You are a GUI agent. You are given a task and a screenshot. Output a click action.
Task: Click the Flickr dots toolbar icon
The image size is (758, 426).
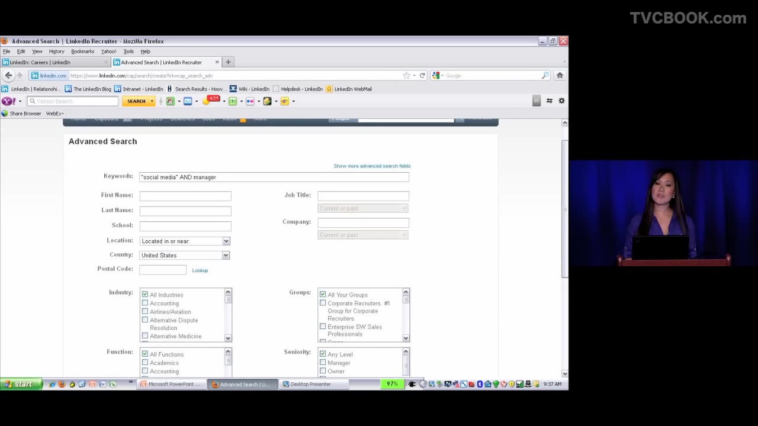tap(250, 101)
